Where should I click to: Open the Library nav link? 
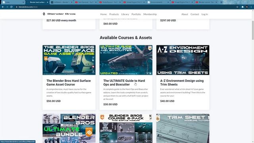click(x=125, y=14)
